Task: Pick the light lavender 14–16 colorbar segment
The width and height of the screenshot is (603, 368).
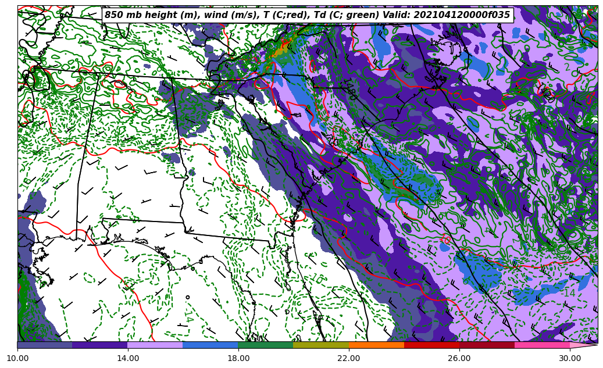Action: click(x=155, y=345)
